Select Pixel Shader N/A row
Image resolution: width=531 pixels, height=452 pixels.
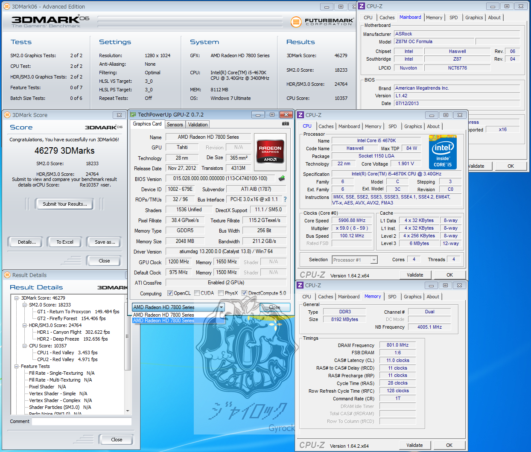click(47, 387)
